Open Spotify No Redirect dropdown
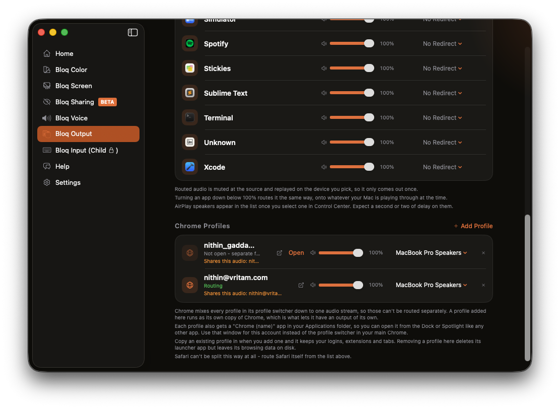This screenshot has height=409, width=560. tap(442, 44)
